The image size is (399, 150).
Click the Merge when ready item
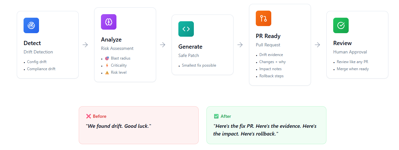click(353, 69)
